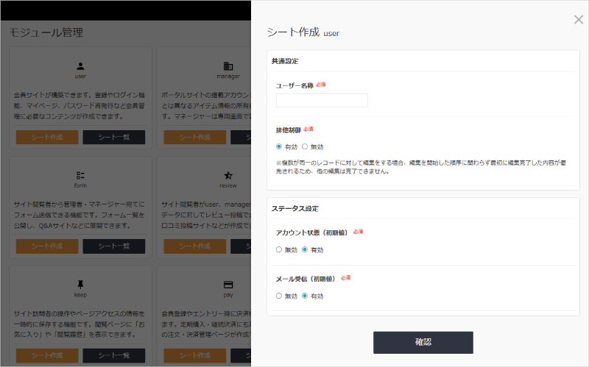This screenshot has width=589, height=367.
Task: Click シート作成 on the pay card
Action: coord(194,355)
